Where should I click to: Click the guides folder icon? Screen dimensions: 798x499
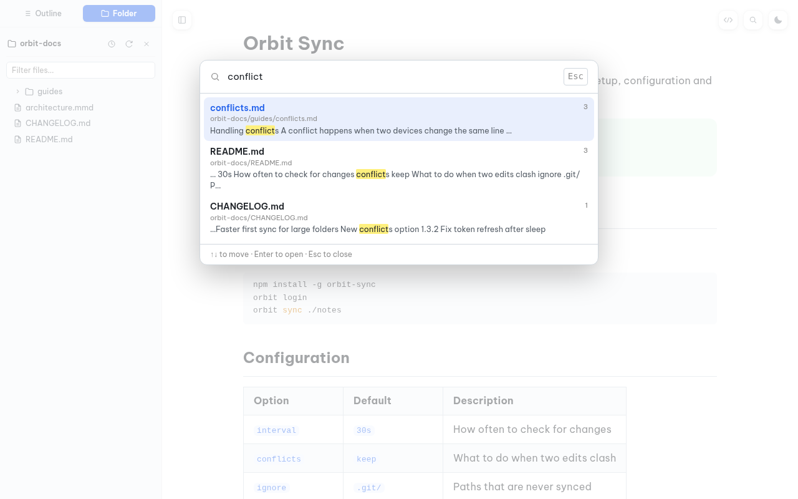click(29, 92)
